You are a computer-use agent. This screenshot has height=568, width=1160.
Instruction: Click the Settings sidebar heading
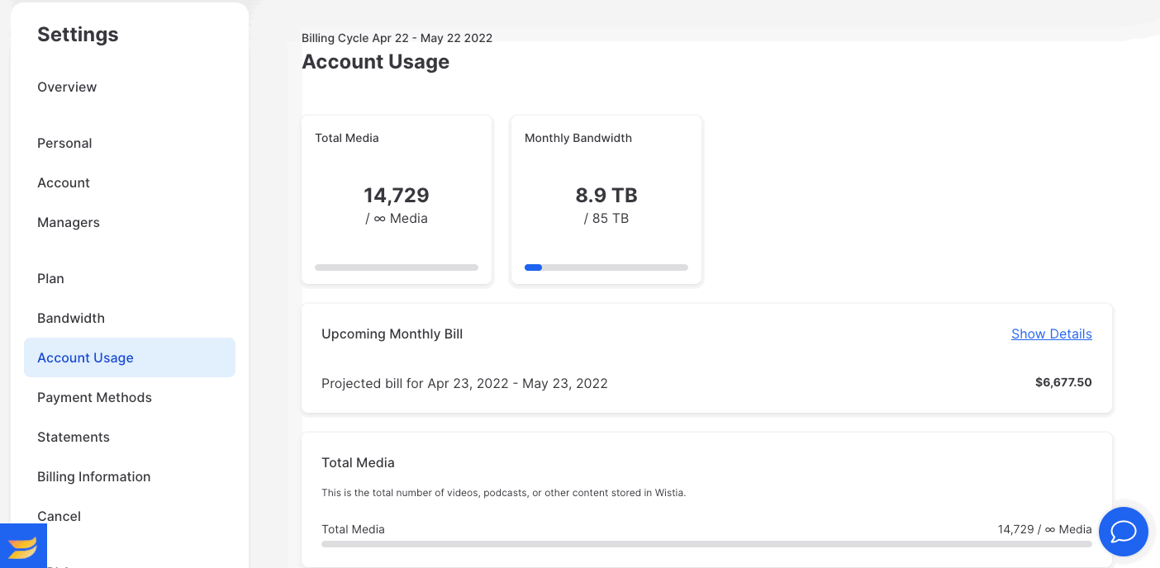tap(78, 34)
